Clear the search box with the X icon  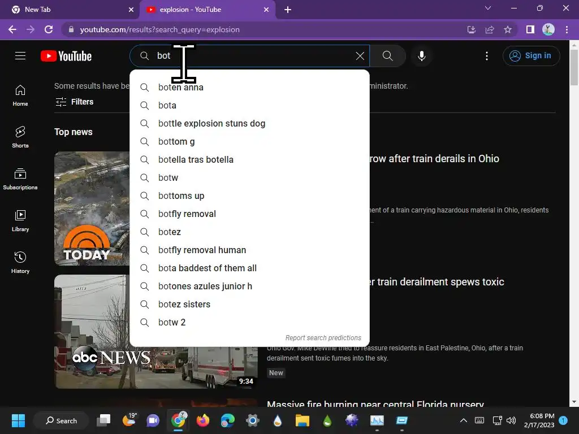tap(360, 56)
